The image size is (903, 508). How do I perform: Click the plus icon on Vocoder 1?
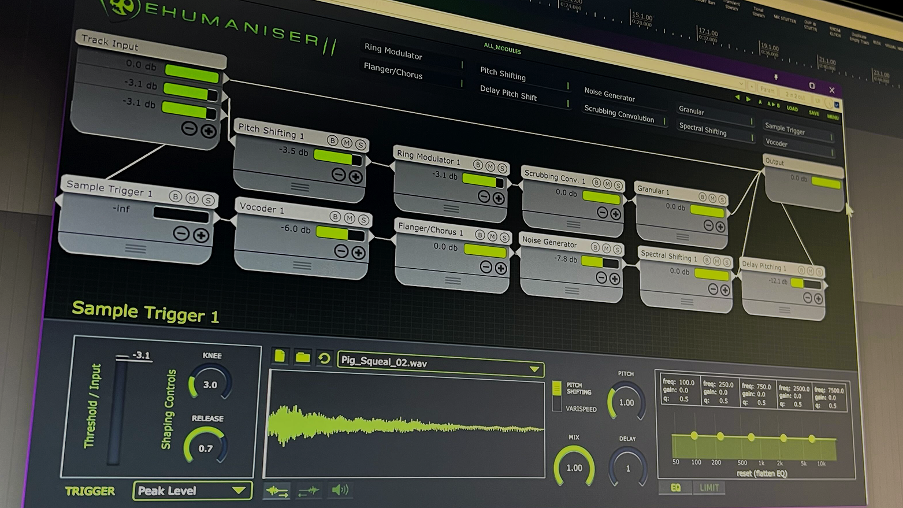point(358,253)
